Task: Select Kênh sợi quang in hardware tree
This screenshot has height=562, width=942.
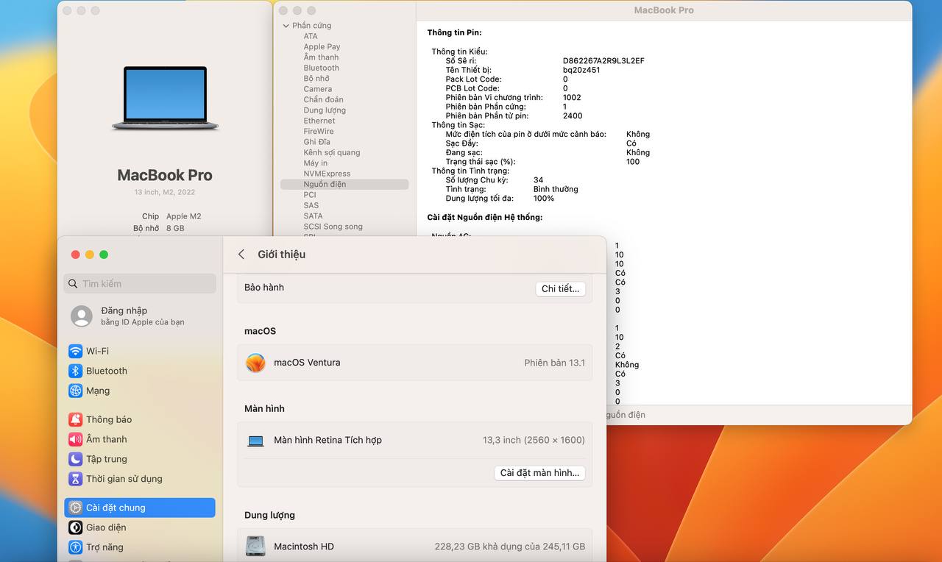Action: pos(332,153)
